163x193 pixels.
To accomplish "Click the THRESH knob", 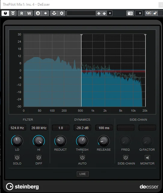I will coord(82,141).
